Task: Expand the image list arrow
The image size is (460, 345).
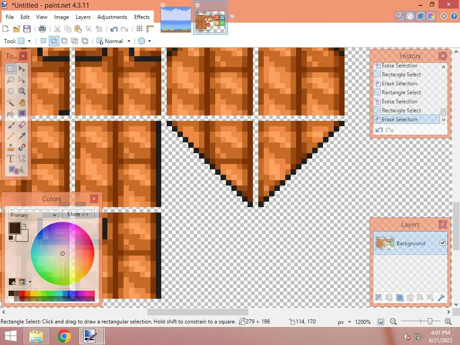Action: (232, 17)
